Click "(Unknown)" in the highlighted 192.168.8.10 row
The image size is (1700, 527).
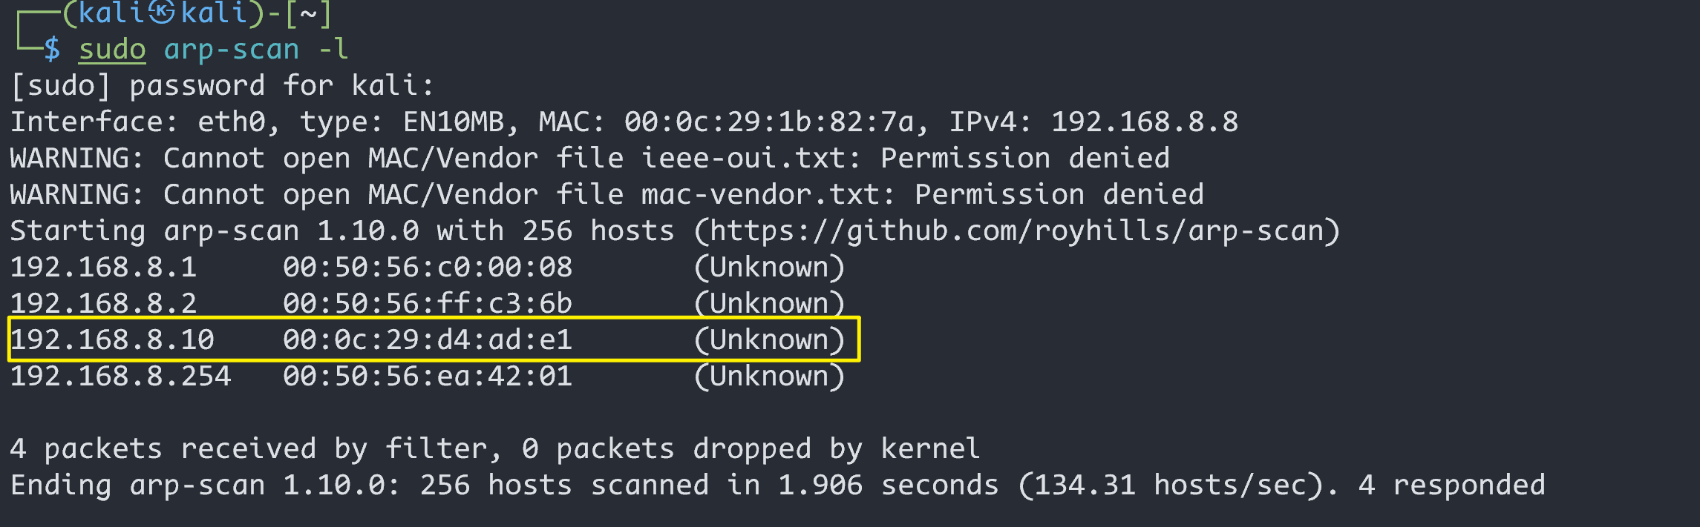pyautogui.click(x=769, y=340)
